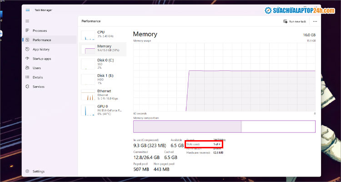Screen dimensions: 341x182
Task: Open the Users page icon
Action: coord(28,68)
